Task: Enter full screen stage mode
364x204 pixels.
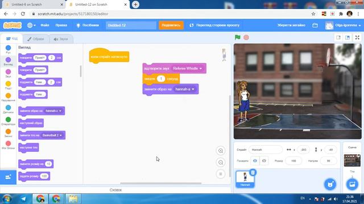Action: coord(357,37)
